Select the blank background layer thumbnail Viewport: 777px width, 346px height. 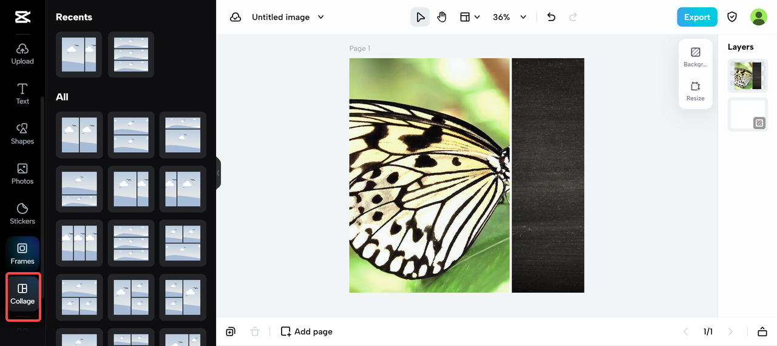click(x=748, y=115)
